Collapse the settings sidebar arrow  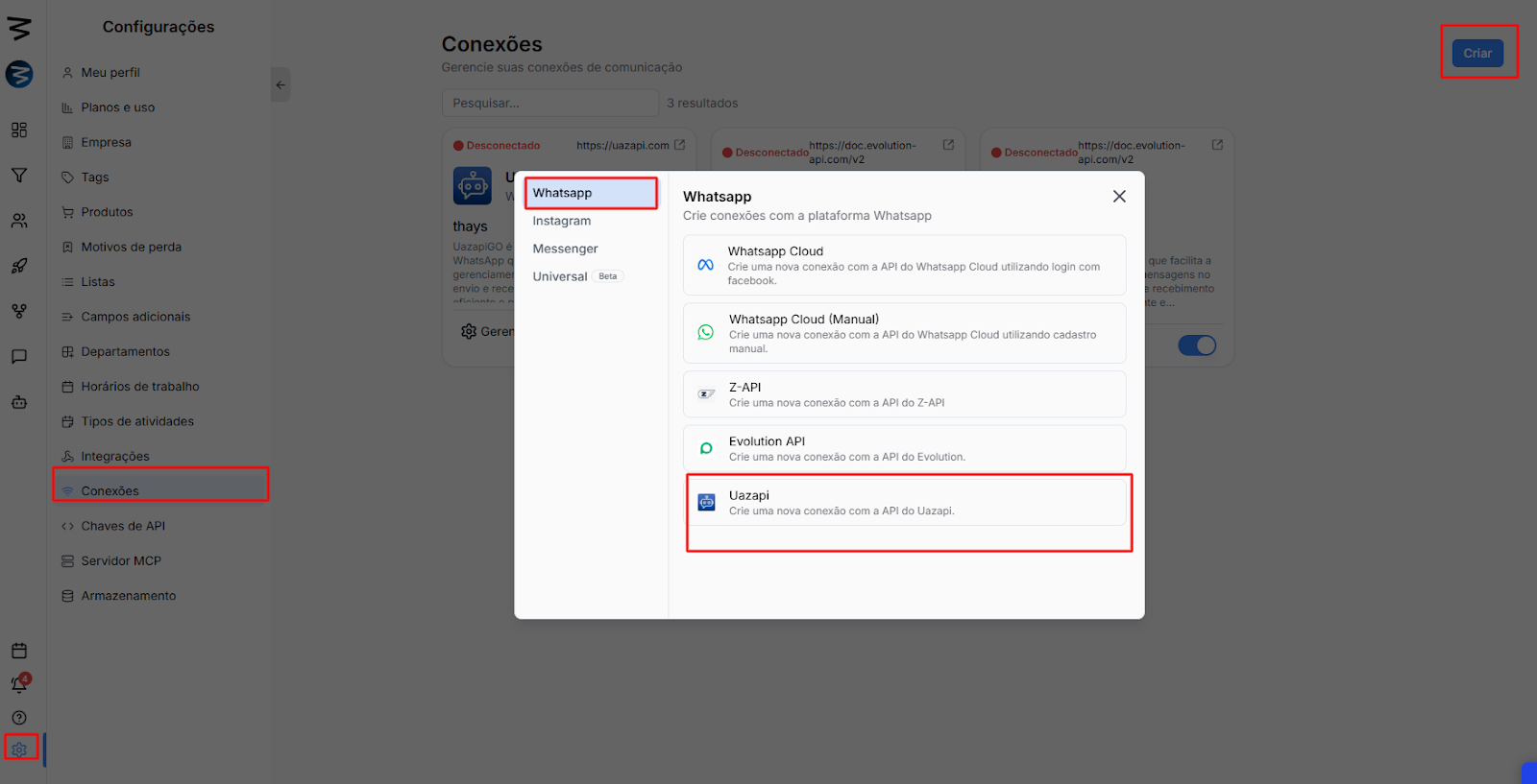pyautogui.click(x=281, y=85)
